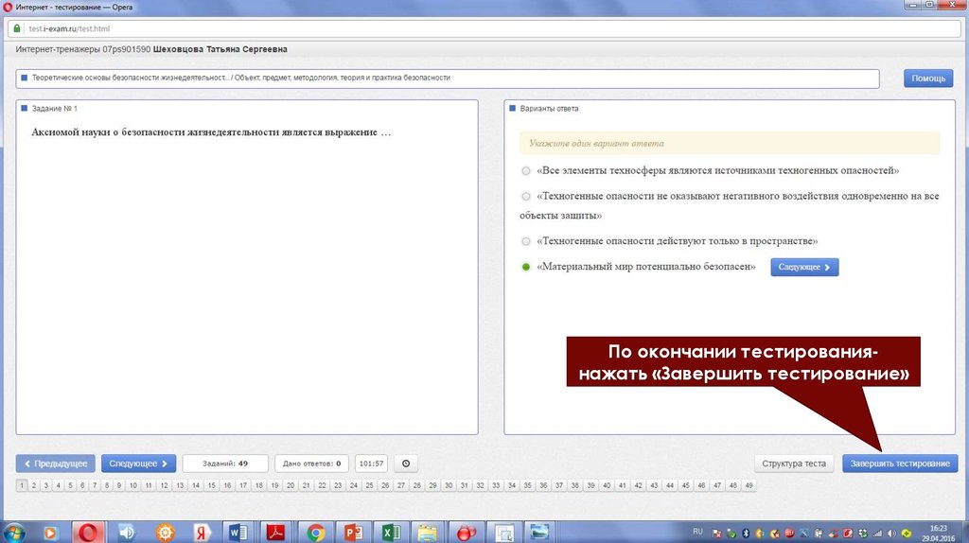
Task: Click «Следующее» button beside selected answer
Action: point(804,268)
